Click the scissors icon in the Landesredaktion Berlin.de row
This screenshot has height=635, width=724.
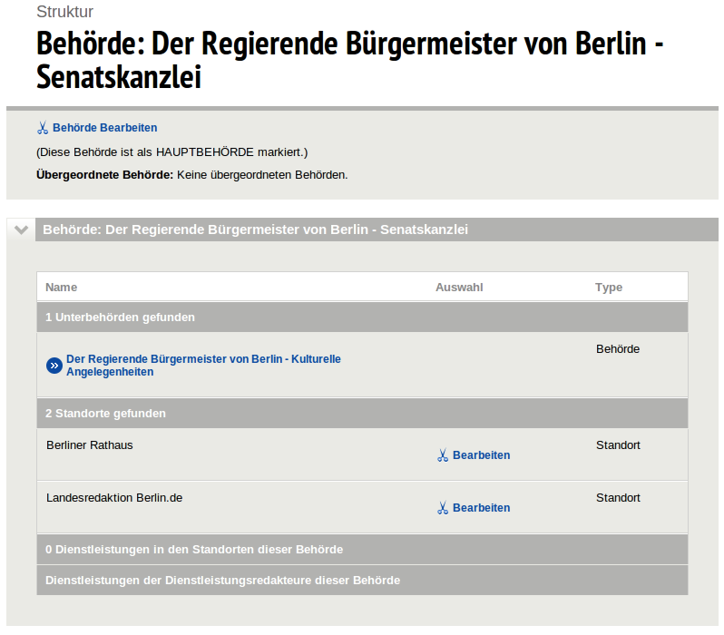[x=443, y=508]
